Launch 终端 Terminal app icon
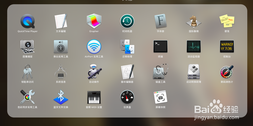Image resolution: width=253 pixels, height=126 pixels. pyautogui.click(x=160, y=46)
